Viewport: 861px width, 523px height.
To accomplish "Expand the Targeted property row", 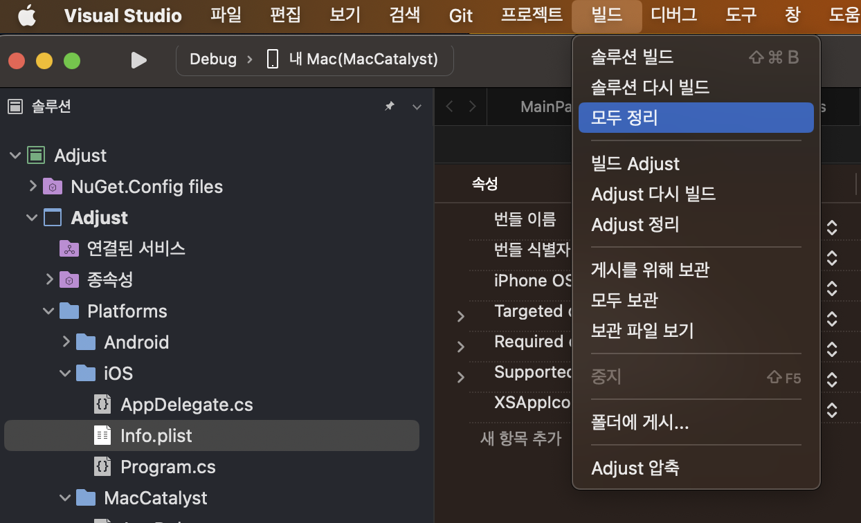I will click(x=461, y=316).
